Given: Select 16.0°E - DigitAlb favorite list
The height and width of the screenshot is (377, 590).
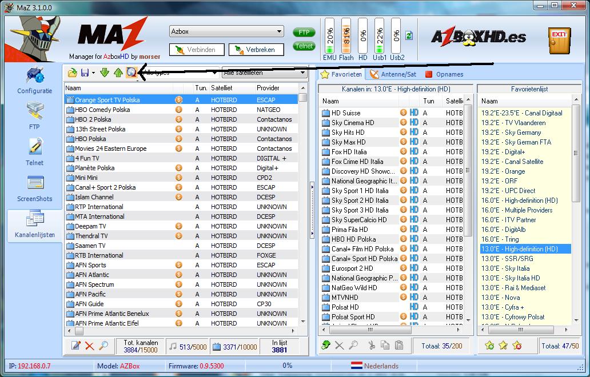Looking at the screenshot, I should 525,229.
